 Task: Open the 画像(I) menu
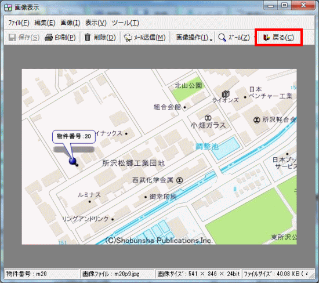70,23
